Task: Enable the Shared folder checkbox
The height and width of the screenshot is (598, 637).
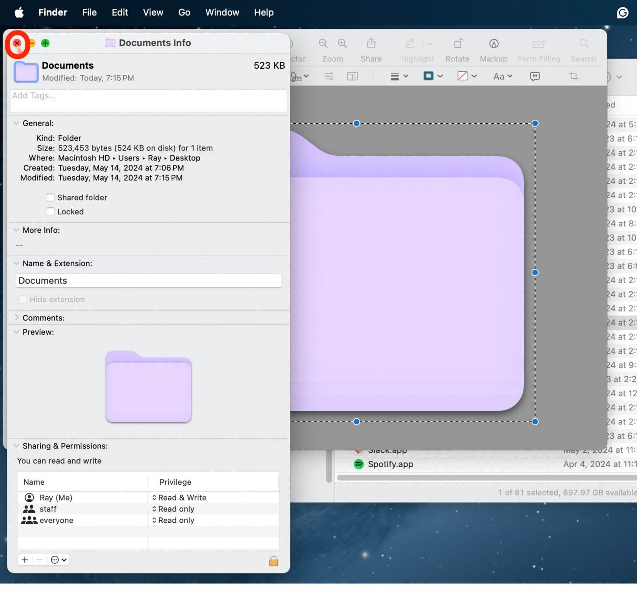Action: pos(50,197)
